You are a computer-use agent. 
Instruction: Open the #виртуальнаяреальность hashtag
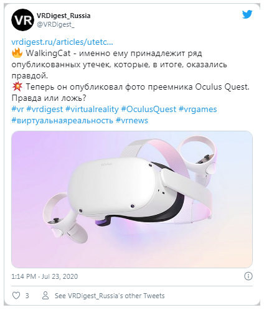62,120
